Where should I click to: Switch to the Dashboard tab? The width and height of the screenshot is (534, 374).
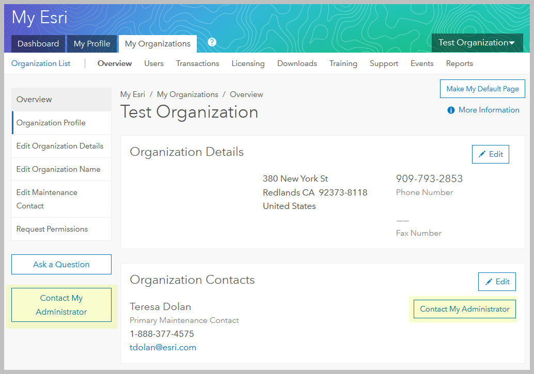point(38,44)
